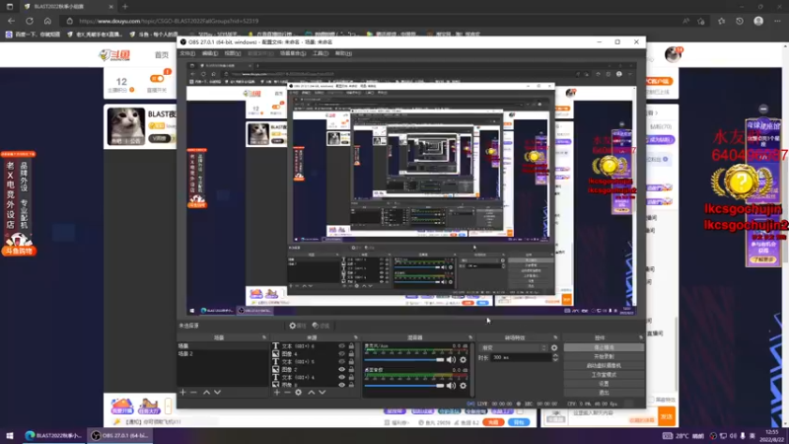This screenshot has height=444, width=789.
Task: Toggle the lock on source 图像 2
Action: tap(351, 369)
